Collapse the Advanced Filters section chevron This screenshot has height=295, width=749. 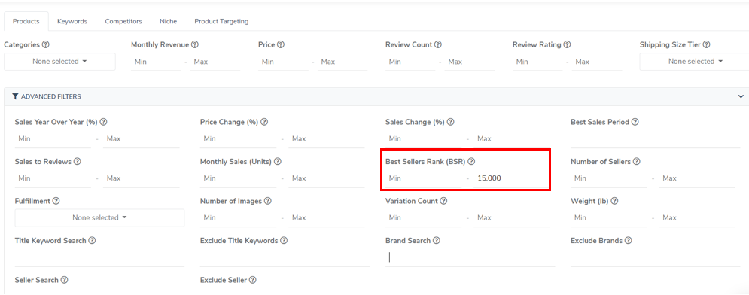tap(741, 96)
